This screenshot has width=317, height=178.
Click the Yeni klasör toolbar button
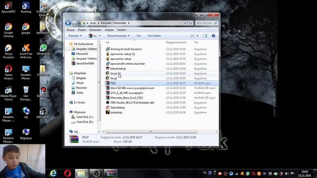(154, 36)
